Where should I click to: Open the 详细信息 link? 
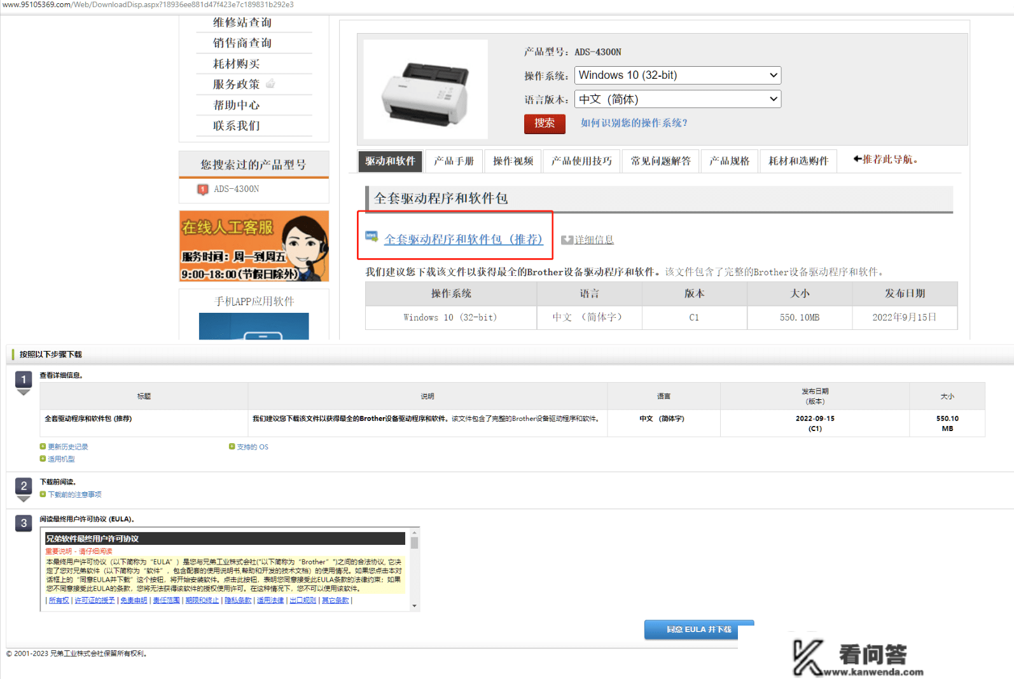594,240
